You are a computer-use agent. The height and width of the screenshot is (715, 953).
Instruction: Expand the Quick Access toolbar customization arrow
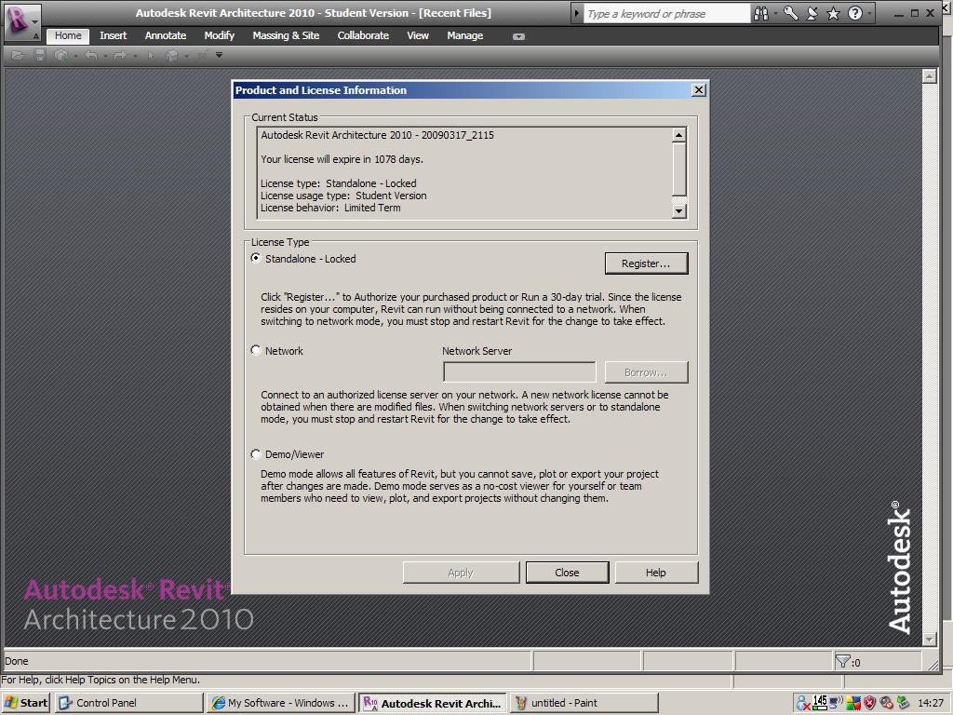click(220, 55)
